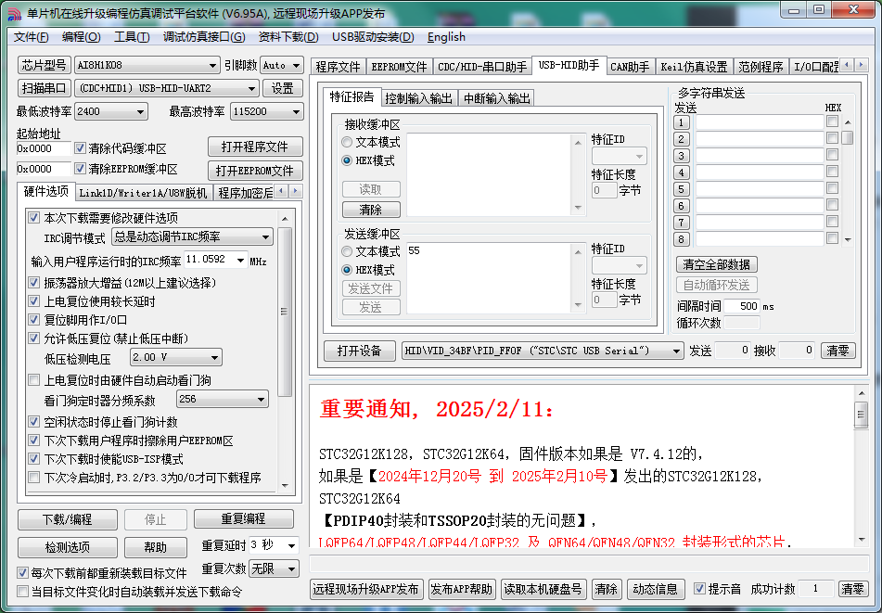The image size is (882, 613).
Task: Toggle 本次下载需要修改硬件选项 checkbox
Action: (33, 218)
